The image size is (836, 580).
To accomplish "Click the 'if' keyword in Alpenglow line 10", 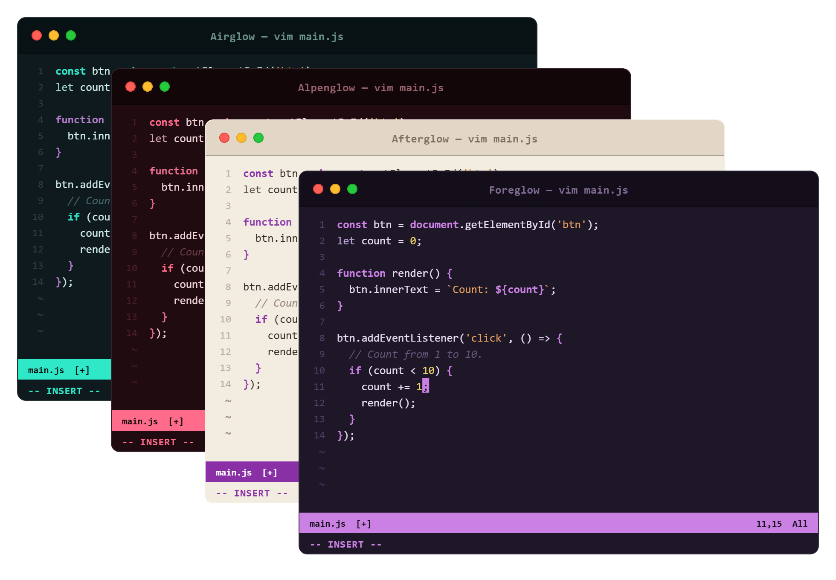I will (167, 268).
